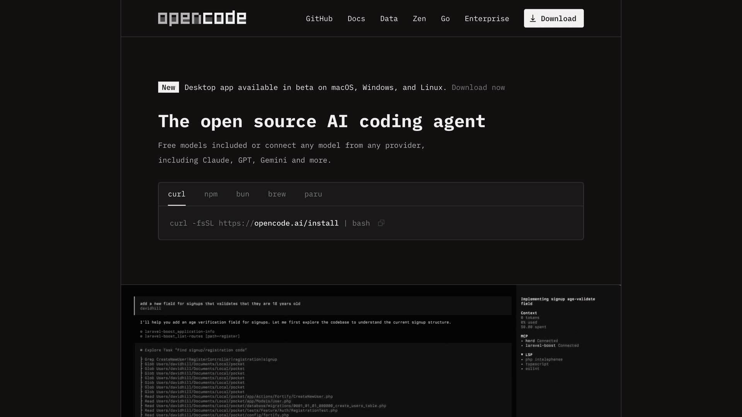742x417 pixels.
Task: Open the Go nav link
Action: [x=445, y=19]
